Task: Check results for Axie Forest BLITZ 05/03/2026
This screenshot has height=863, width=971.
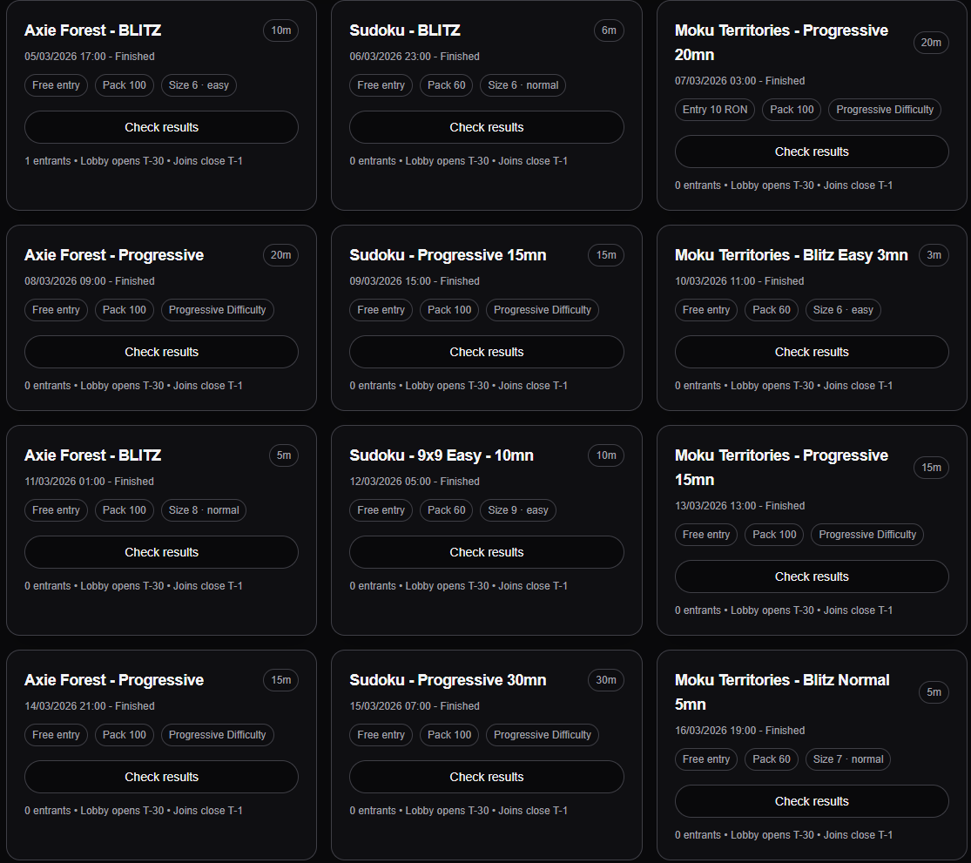Action: 161,127
